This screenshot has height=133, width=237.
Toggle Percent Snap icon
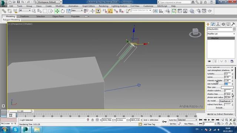coord(116,11)
